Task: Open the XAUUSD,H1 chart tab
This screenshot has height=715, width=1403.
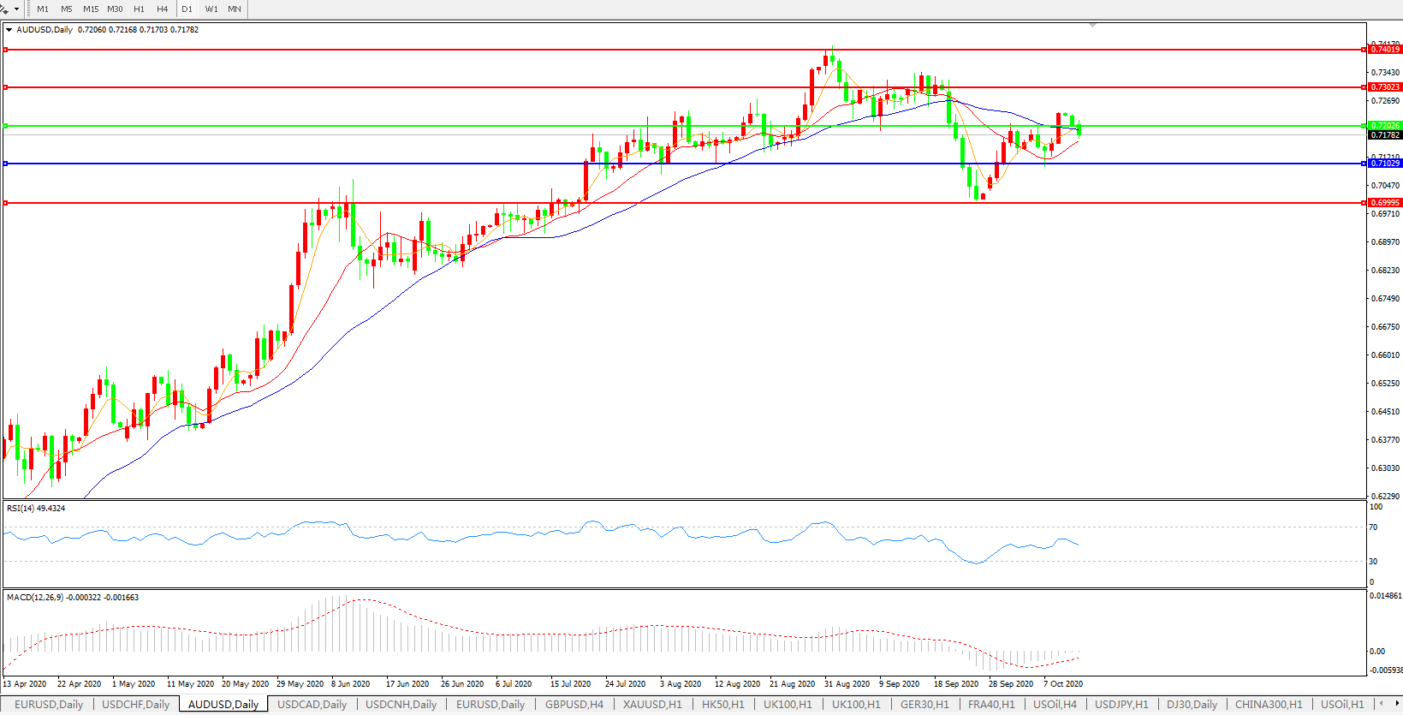Action: pyautogui.click(x=652, y=705)
